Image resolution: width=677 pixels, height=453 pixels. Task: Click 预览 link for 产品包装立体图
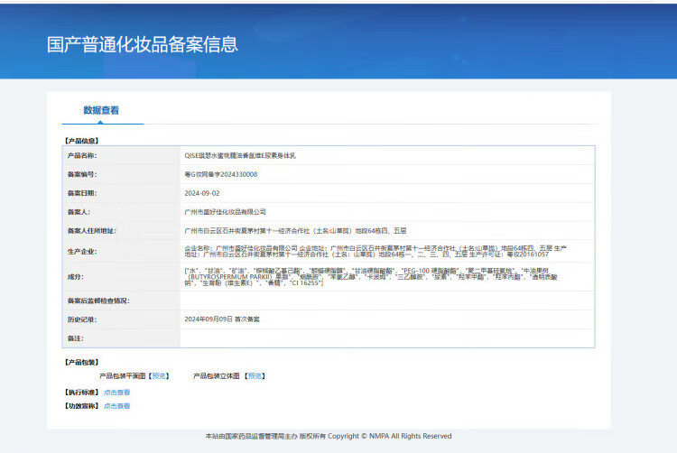(256, 375)
